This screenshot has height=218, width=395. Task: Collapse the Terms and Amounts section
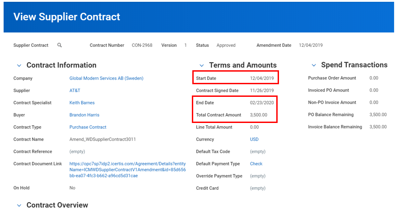(201, 66)
